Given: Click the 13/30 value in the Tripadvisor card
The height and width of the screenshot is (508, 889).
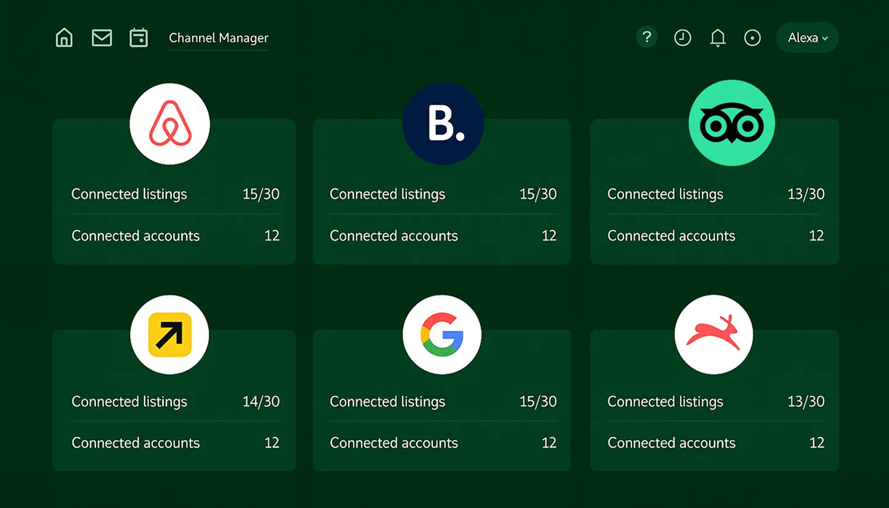Looking at the screenshot, I should point(806,194).
